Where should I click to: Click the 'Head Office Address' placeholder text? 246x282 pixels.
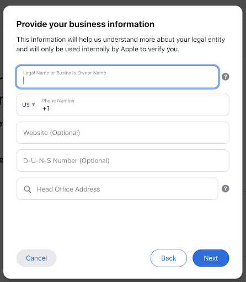(x=68, y=189)
